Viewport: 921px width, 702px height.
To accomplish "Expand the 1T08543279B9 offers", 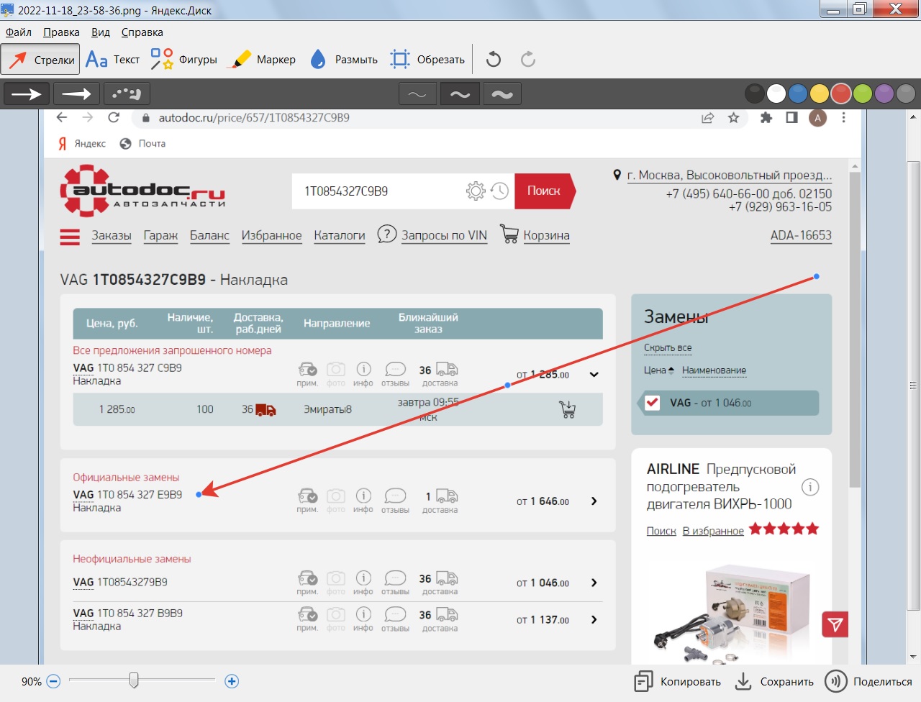I will point(594,583).
